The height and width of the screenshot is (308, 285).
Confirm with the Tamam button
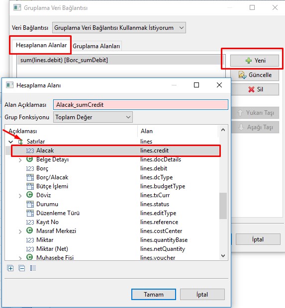pyautogui.click(x=154, y=294)
